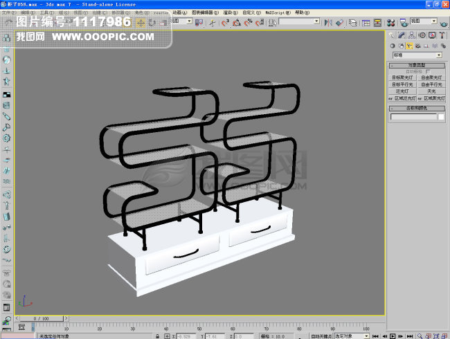Click the object name input field
450x339 pixels.
413,117
